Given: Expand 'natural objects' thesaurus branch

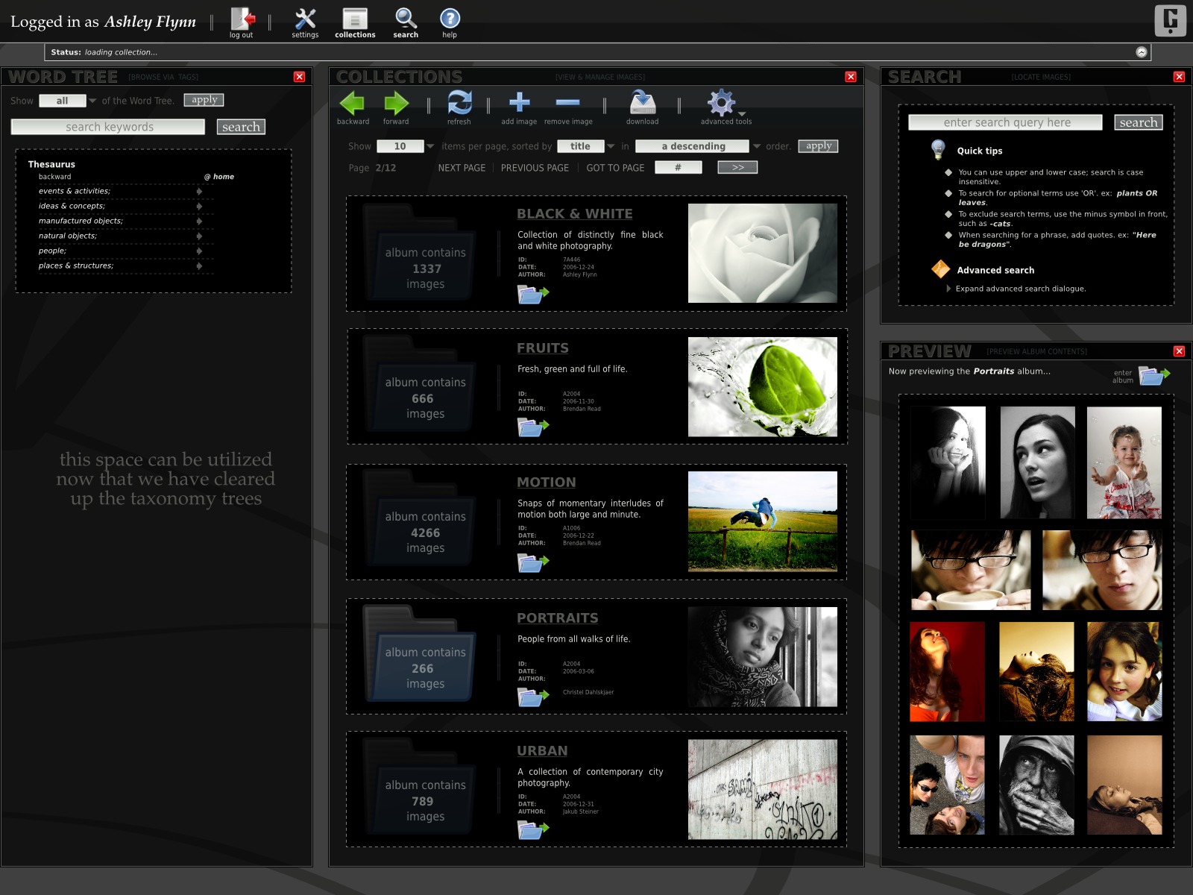Looking at the screenshot, I should pyautogui.click(x=199, y=236).
